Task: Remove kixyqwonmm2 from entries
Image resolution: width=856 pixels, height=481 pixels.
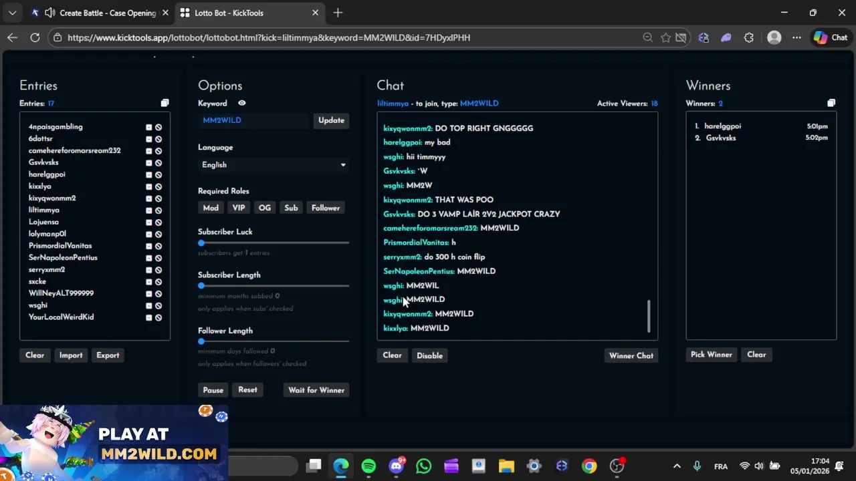Action: click(x=149, y=198)
